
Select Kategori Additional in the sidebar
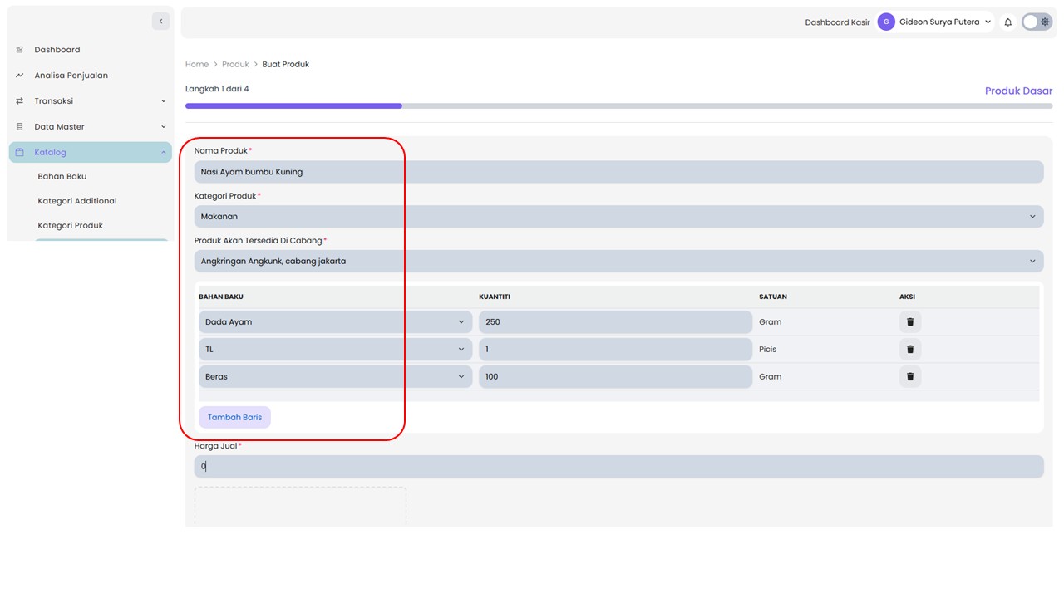pos(77,201)
